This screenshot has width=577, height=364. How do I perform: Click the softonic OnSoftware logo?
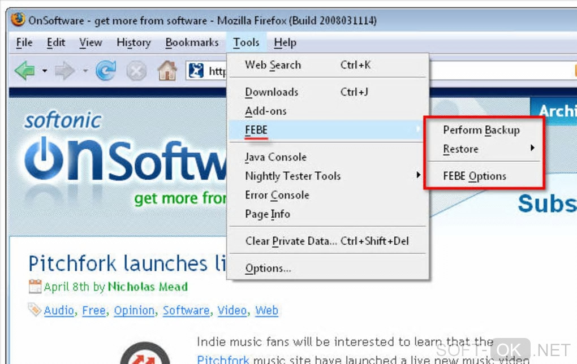(x=124, y=158)
